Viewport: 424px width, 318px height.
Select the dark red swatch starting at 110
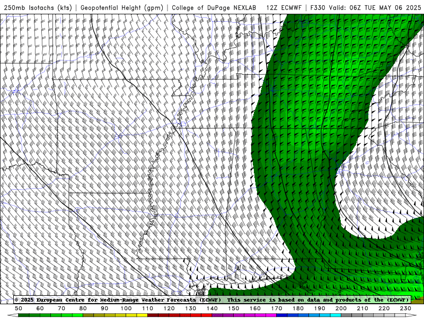pos(153,315)
